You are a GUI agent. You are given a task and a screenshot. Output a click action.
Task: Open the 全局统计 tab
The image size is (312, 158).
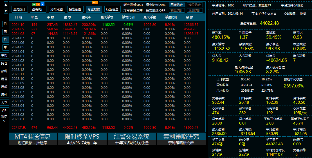[19, 9]
